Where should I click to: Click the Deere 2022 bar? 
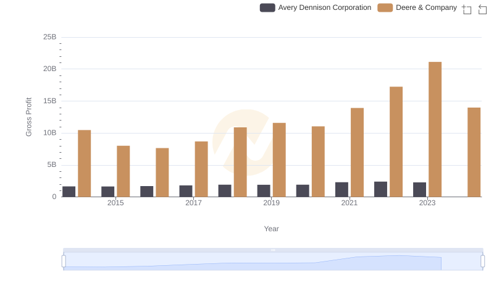click(396, 142)
